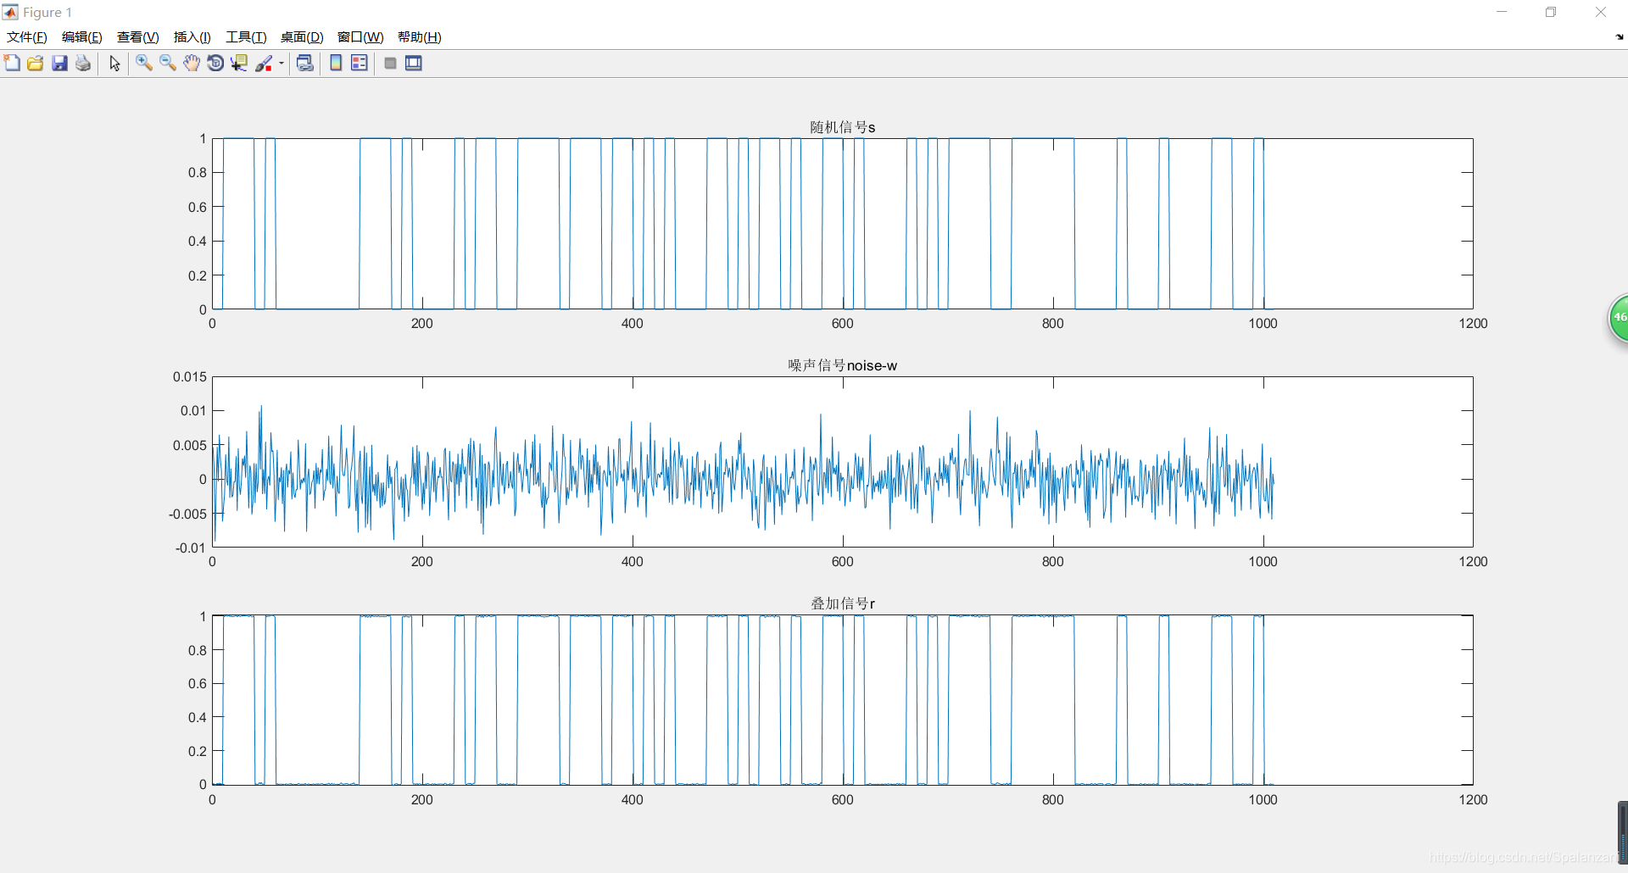
Task: Expand the Brush color dropdown arrow
Action: pyautogui.click(x=282, y=63)
